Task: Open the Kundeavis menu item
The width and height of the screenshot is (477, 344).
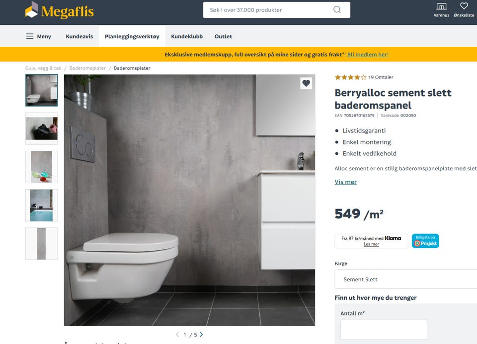Action: pos(79,36)
